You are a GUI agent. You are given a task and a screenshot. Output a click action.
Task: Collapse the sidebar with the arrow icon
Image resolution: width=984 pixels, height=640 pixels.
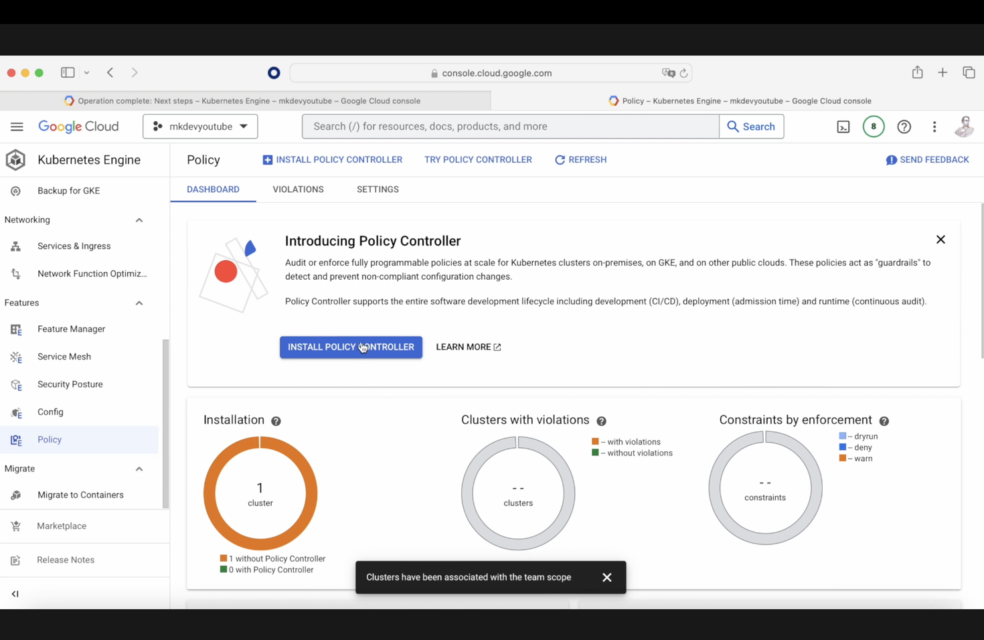point(15,594)
